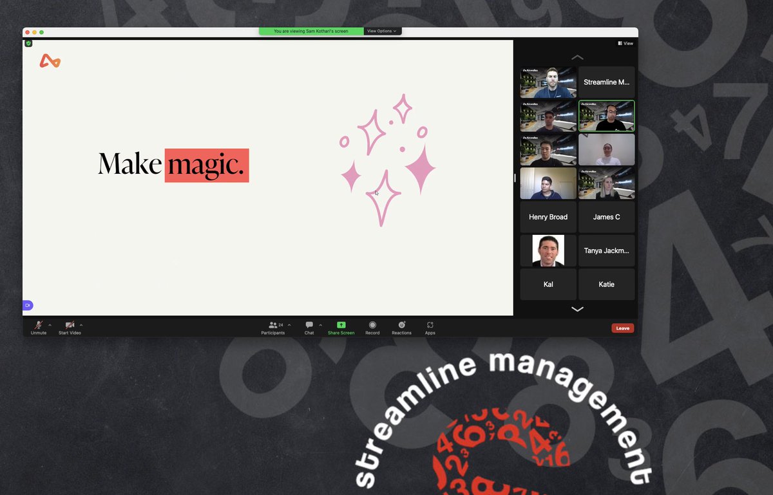
Task: Click the purple camera icon at left edge
Action: (28, 305)
